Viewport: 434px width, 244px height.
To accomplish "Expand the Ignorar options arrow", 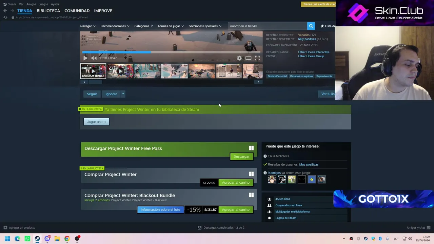I will point(123,94).
